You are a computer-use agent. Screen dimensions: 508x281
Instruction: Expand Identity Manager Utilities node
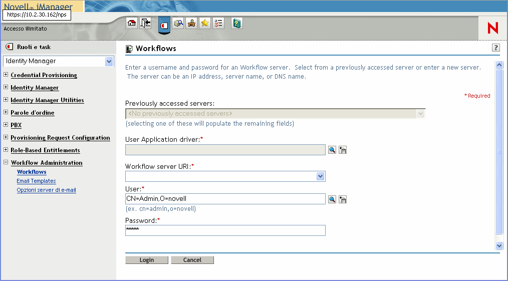[x=6, y=100]
